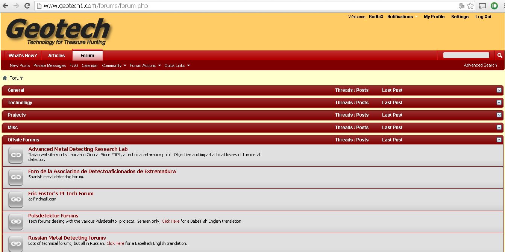Click the magnifier search button
505x252 pixels.
[500, 55]
